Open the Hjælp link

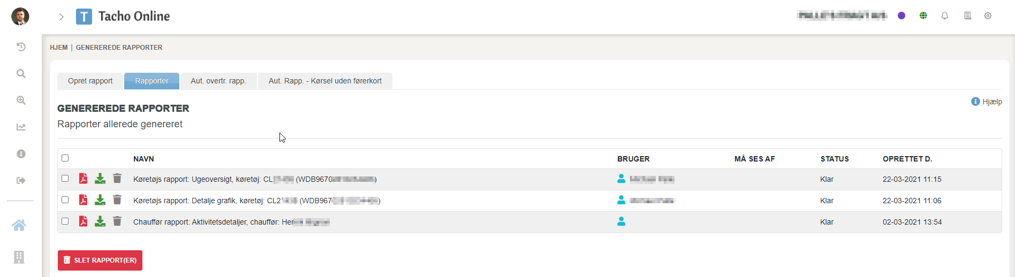[987, 102]
